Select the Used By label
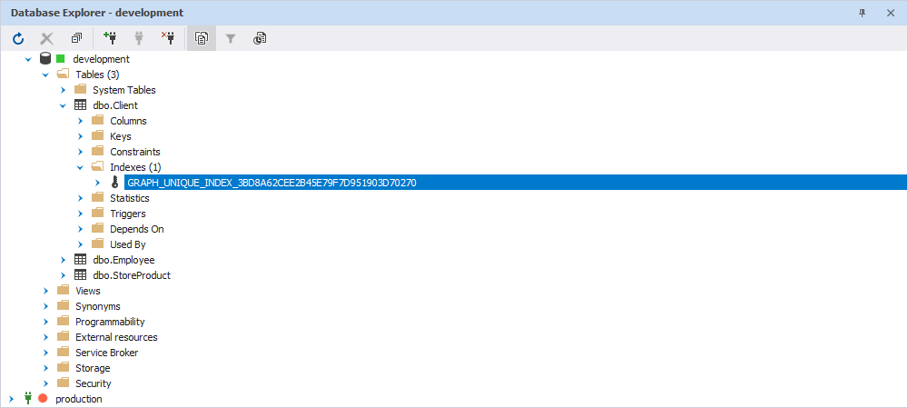Screen dimensions: 908x408 coord(128,244)
